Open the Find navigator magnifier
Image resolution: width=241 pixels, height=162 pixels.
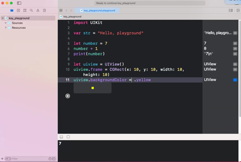[31, 10]
